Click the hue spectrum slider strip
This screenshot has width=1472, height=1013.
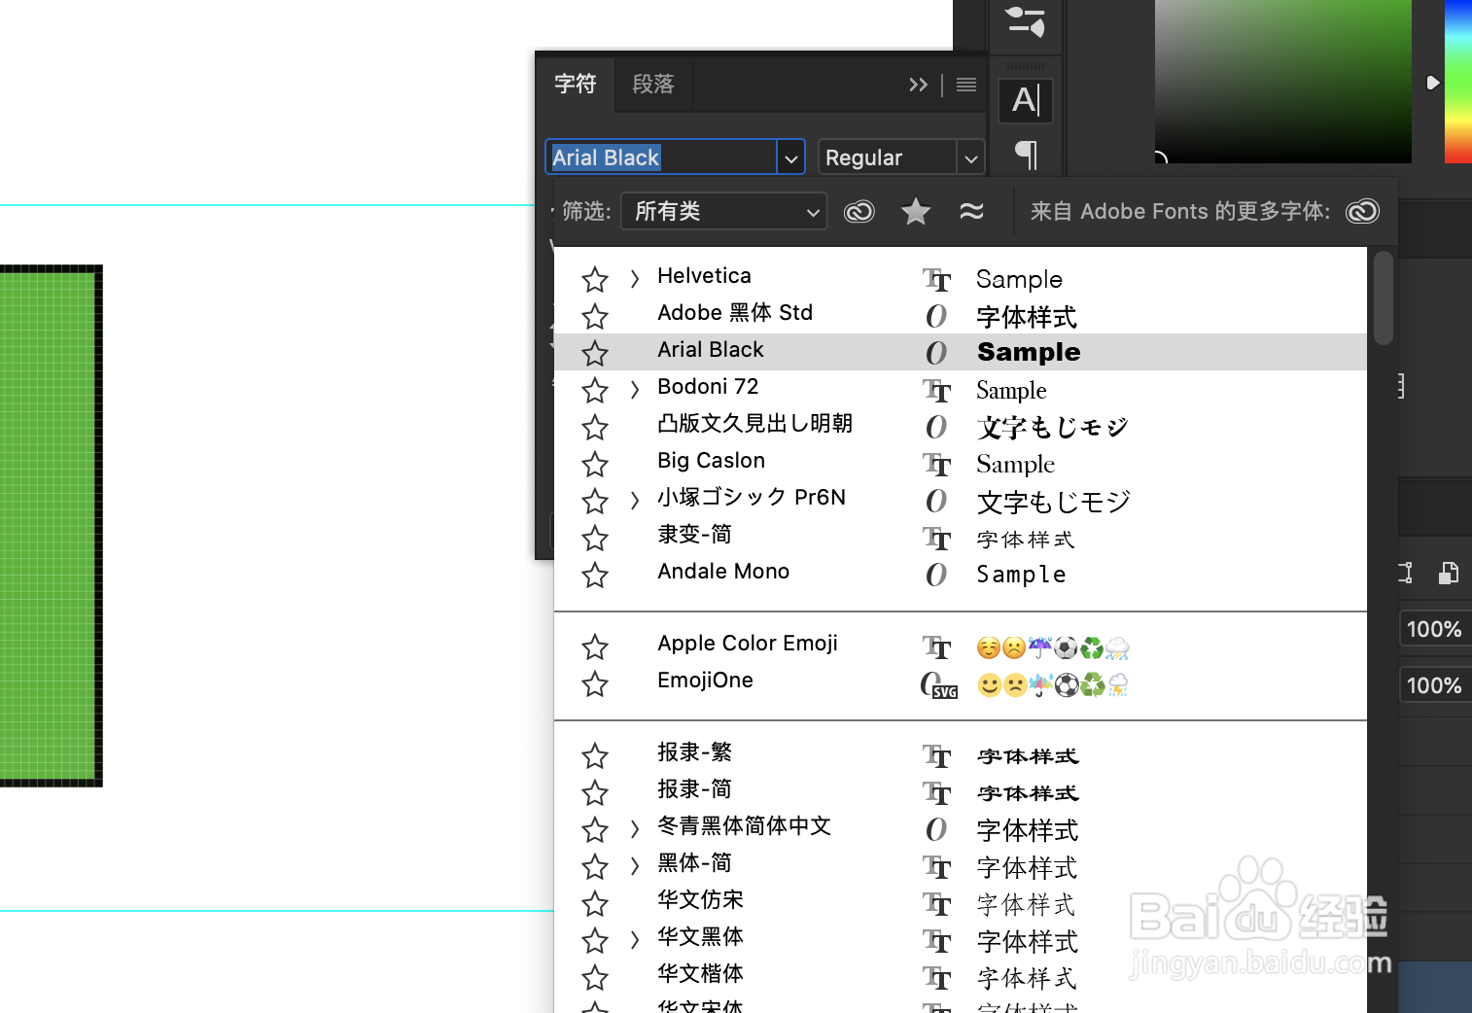(1457, 82)
